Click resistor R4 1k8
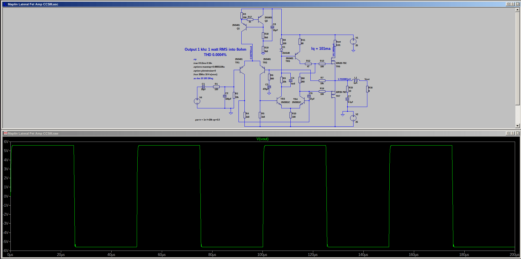 pos(244,115)
